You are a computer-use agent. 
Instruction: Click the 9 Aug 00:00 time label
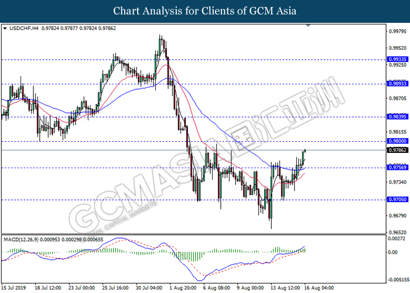[x=251, y=288]
